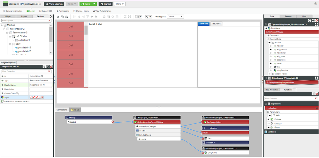The height and width of the screenshot is (158, 319).
Task: Delete binding red X beside EntityName node
Action: click(x=203, y=153)
